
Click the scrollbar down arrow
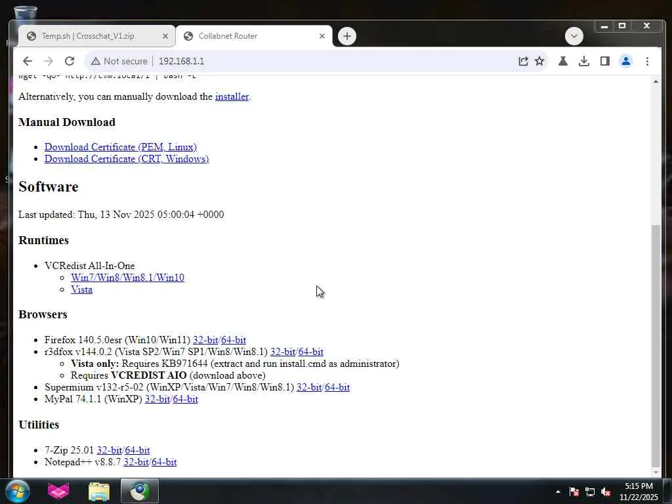pos(656,472)
